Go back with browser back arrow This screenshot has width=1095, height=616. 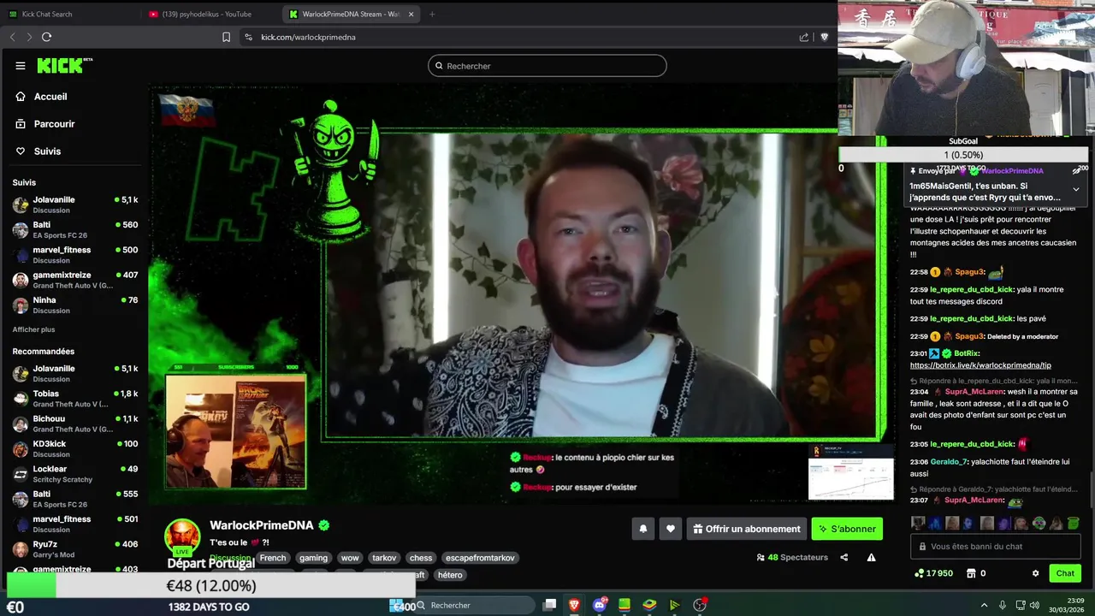(x=12, y=37)
